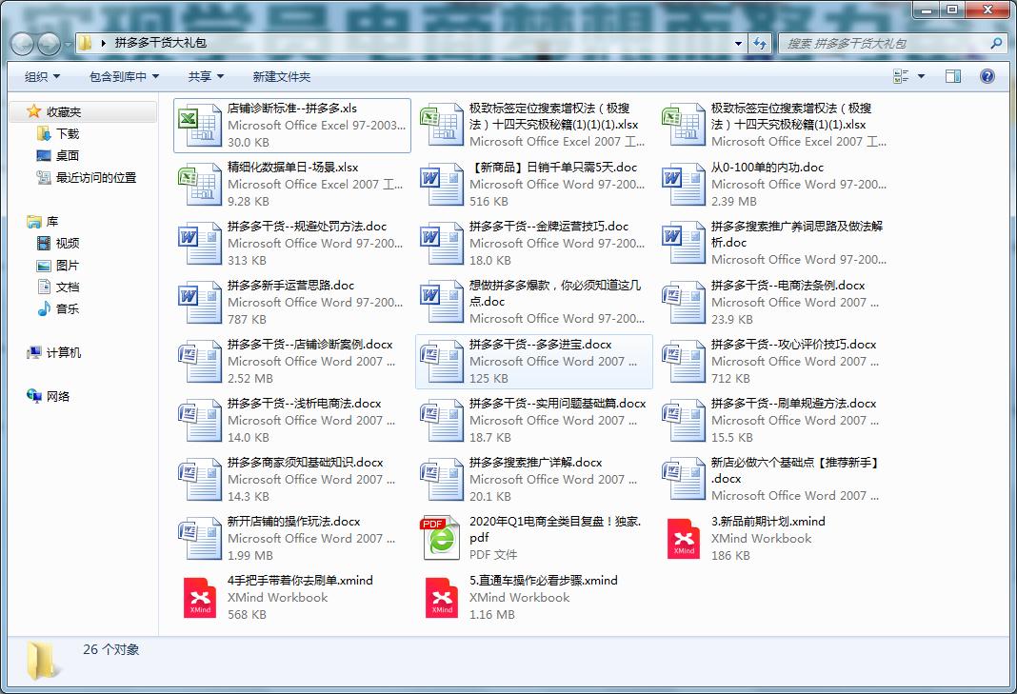Select the 拼多多商家须知基础知识.docx icon

200,479
